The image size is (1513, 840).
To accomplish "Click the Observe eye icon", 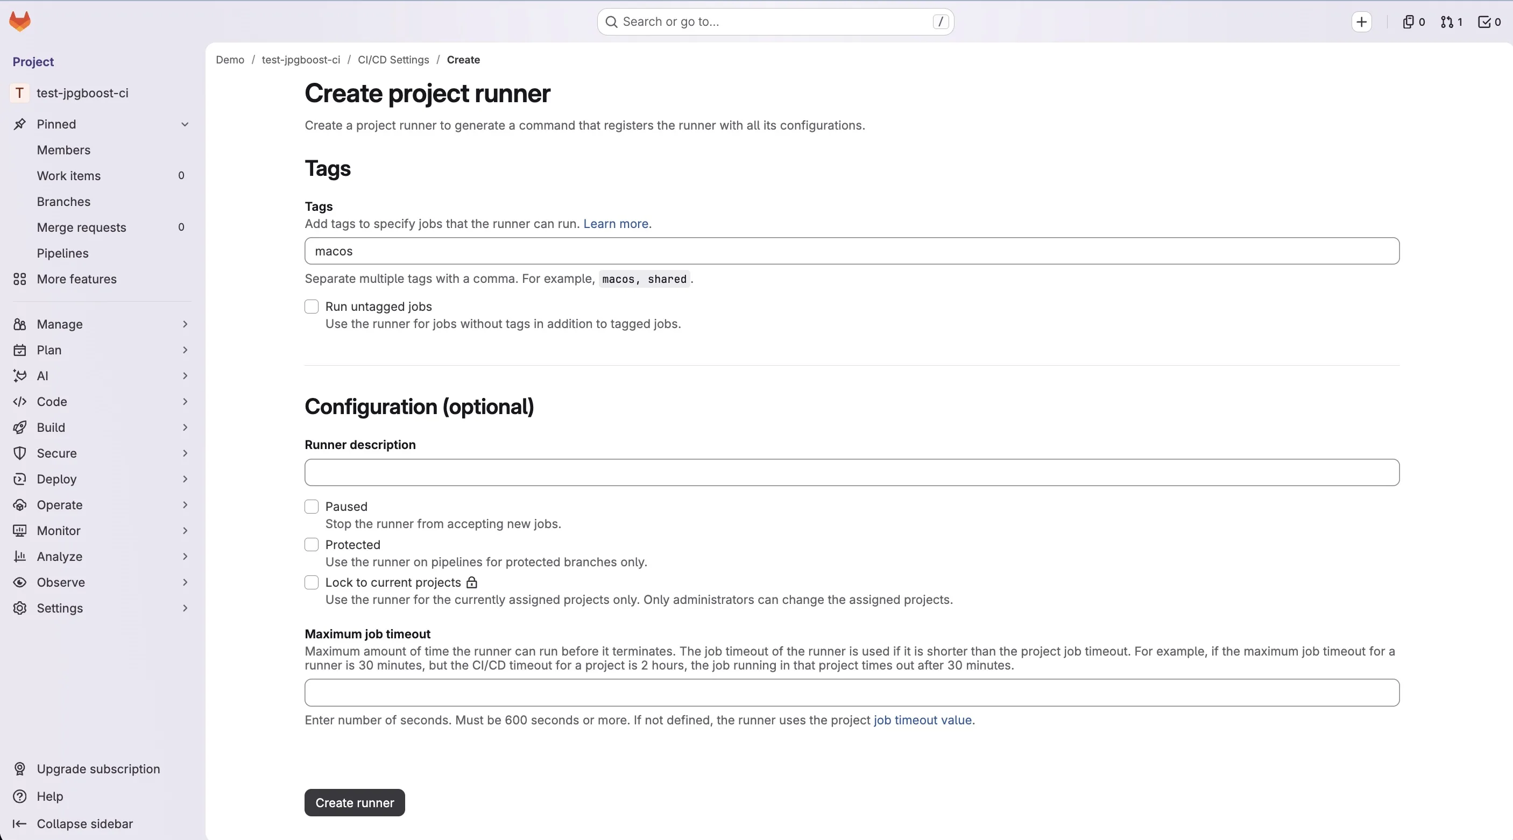I will pos(20,582).
